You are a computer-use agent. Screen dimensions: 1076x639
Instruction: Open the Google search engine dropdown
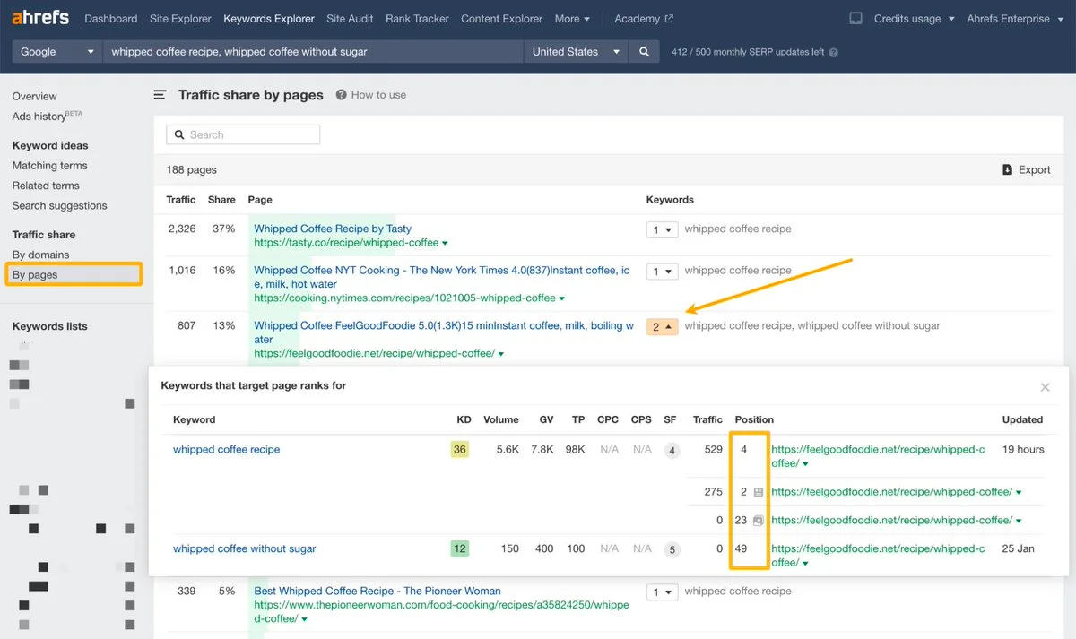[x=57, y=52]
